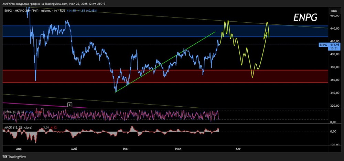The width and height of the screenshot is (344, 161).
Task: Open the earnings 'E' marker on the chart
Action: [x=70, y=105]
